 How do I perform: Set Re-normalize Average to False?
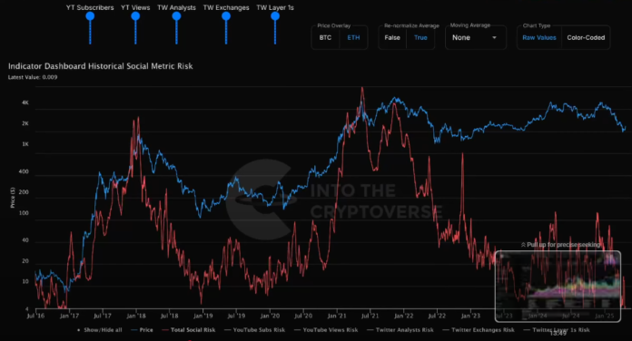pyautogui.click(x=392, y=38)
